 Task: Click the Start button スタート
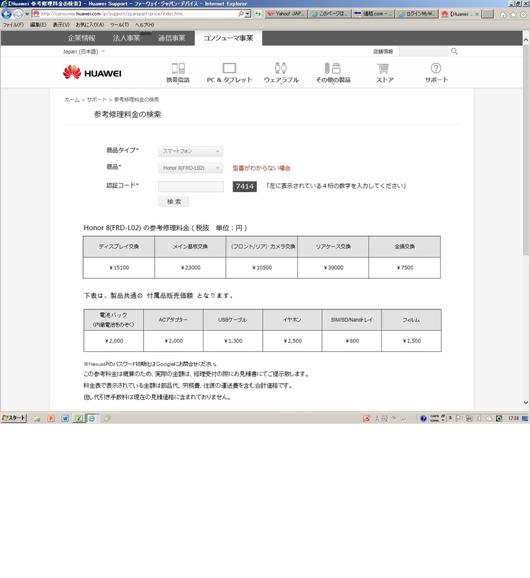point(14,418)
